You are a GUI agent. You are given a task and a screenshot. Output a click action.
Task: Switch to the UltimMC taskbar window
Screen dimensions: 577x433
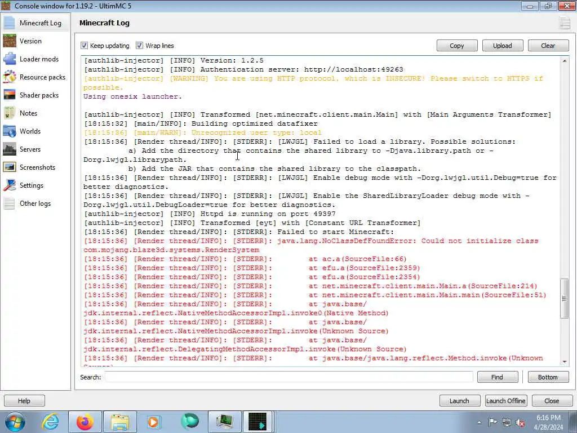pyautogui.click(x=257, y=422)
